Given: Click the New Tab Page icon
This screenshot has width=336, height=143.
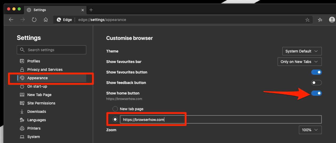Looking at the screenshot, I should pos(22,95).
